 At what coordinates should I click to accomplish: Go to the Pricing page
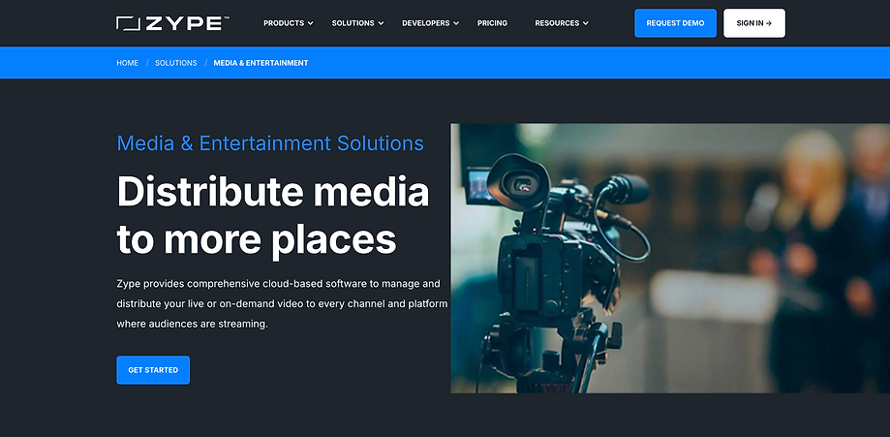(492, 23)
